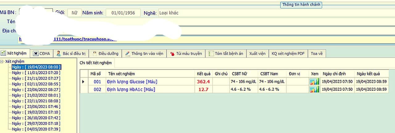The width and height of the screenshot is (395, 133).
Task: Click the Ghi chú column header
Action: coord(221,74)
